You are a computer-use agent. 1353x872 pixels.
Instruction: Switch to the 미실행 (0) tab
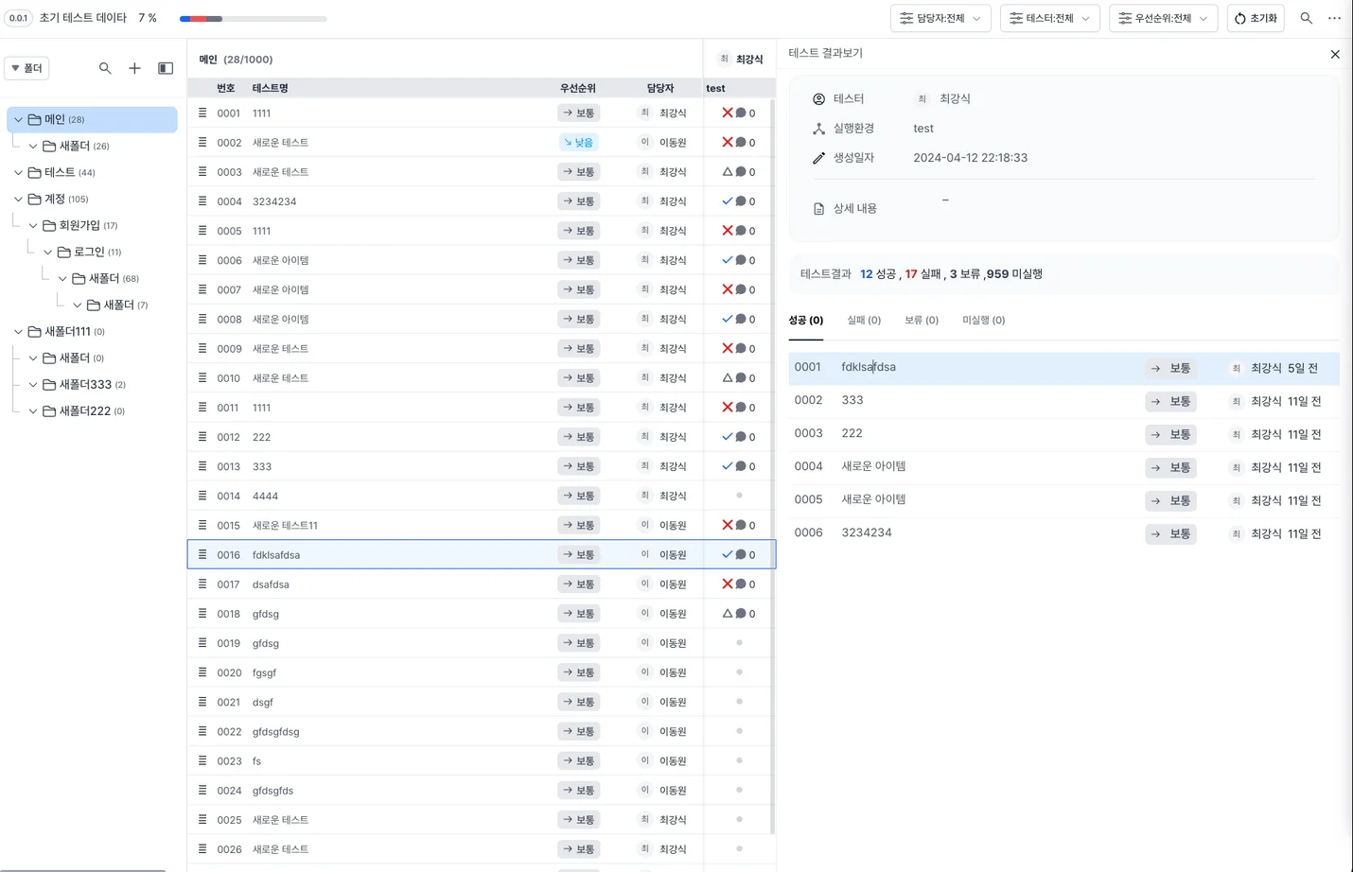tap(983, 321)
